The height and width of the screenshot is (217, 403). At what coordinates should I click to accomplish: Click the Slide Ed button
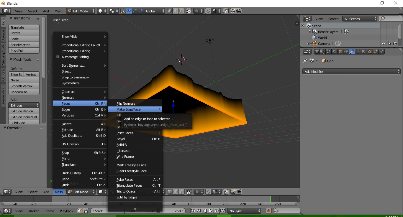click(16, 75)
